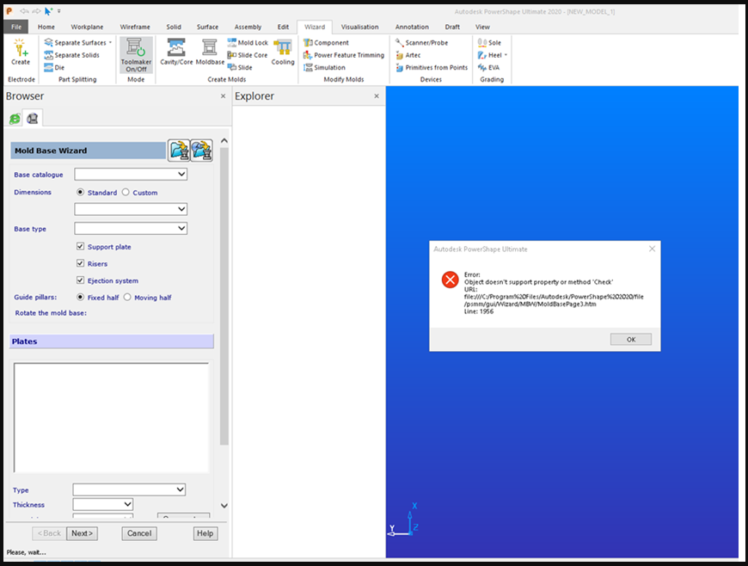
Task: Switch to green Browser tab icon
Action: click(x=15, y=119)
